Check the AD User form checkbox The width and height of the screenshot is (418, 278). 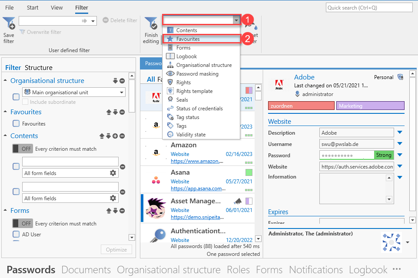(16, 235)
